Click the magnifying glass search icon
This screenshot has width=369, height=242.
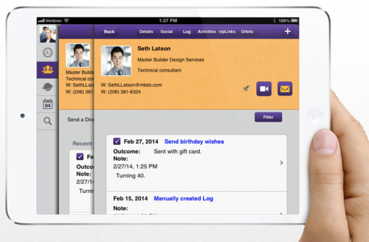[47, 121]
